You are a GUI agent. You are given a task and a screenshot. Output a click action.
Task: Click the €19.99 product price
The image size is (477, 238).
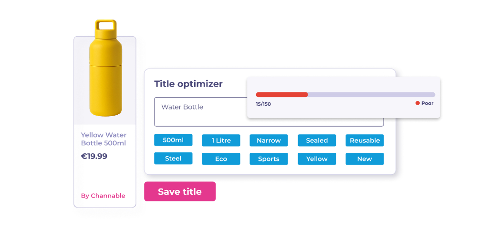pyautogui.click(x=94, y=156)
